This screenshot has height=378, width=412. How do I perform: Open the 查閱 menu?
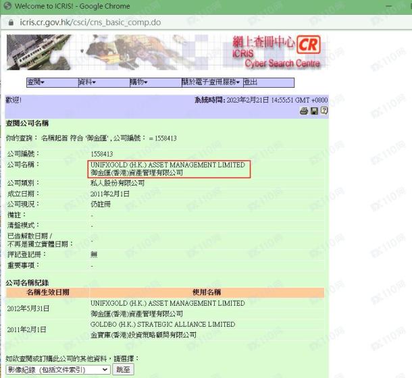coord(53,82)
